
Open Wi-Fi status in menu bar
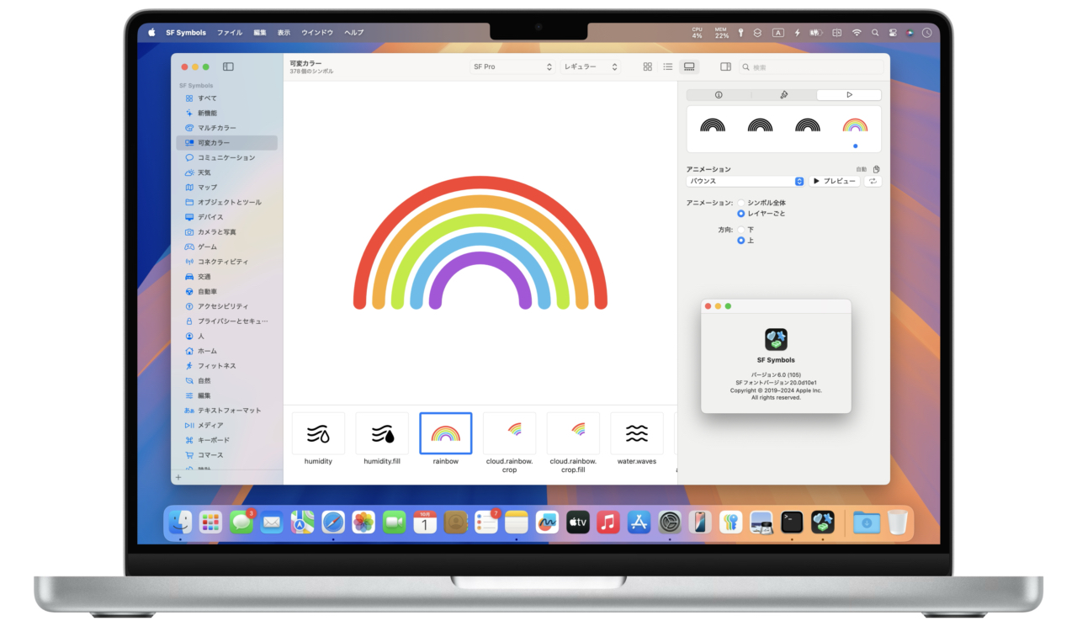[857, 33]
